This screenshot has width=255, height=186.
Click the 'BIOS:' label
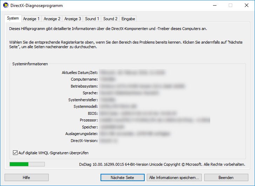[x=93, y=113]
